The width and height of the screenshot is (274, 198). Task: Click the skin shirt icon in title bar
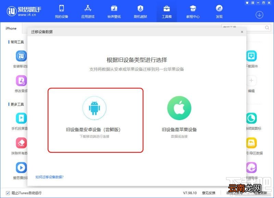coord(247,3)
